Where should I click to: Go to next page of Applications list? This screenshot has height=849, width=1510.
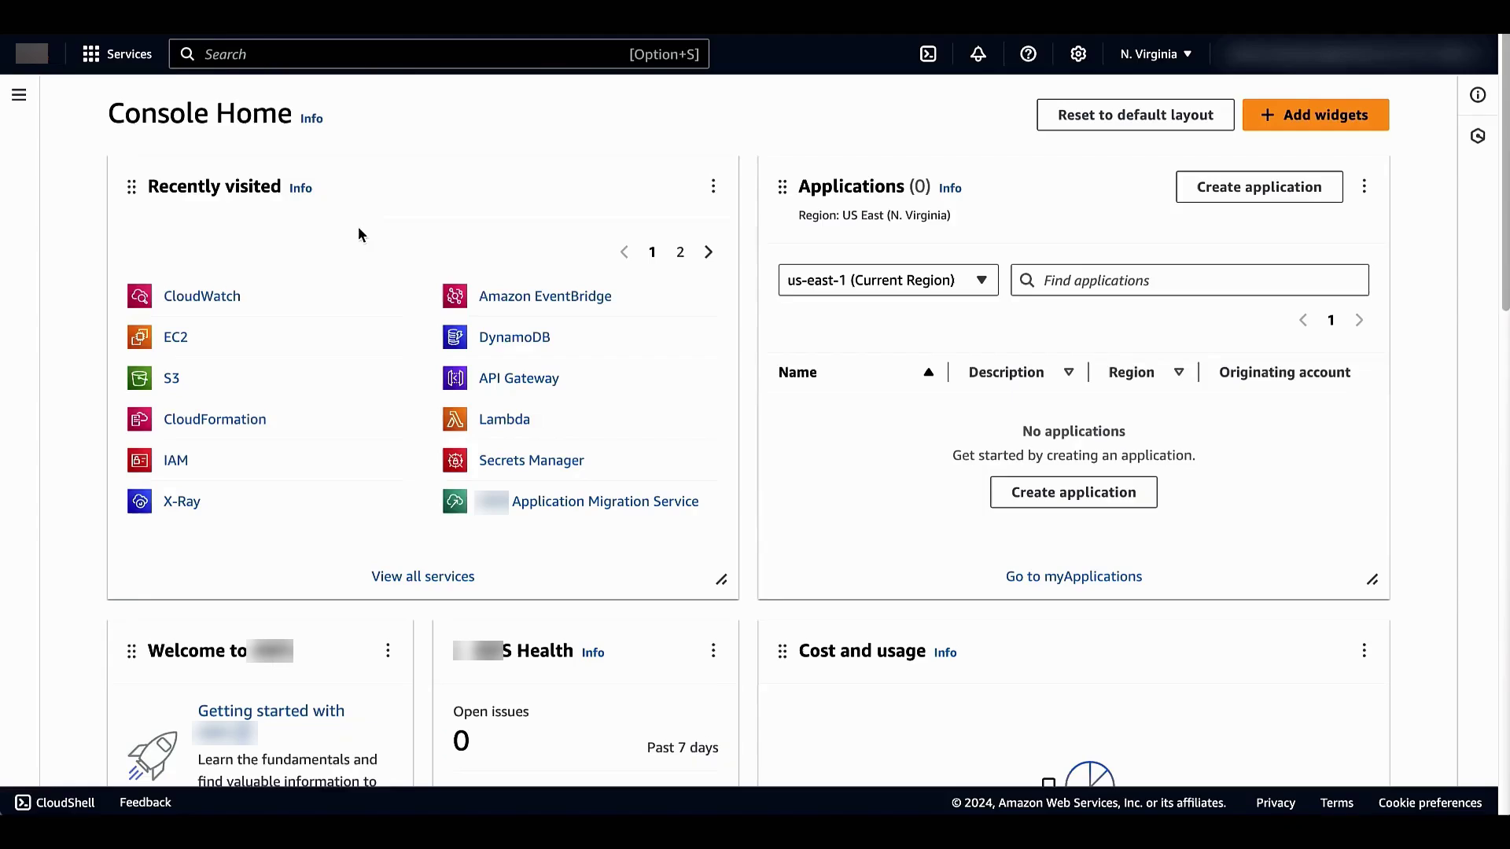[x=1359, y=320]
